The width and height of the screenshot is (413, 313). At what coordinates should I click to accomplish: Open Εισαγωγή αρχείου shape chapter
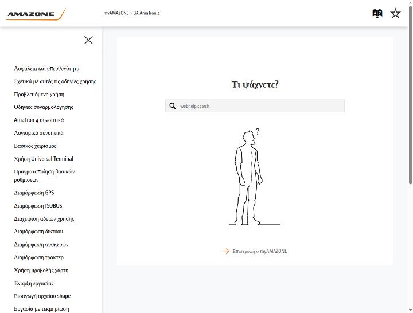[42, 296]
